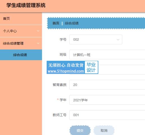
Task: Select the 个人中心 sidebar menu
Action: (21, 31)
